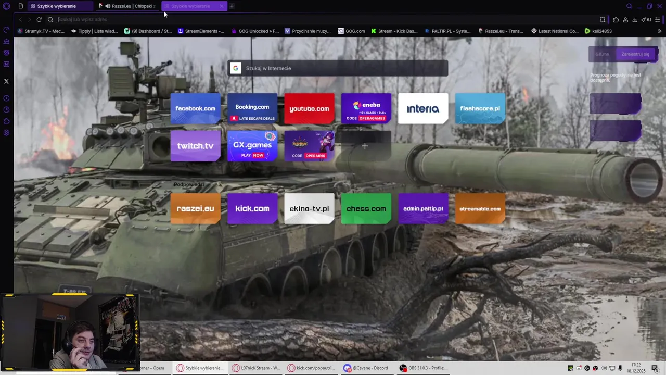Click the workspaces page icon beside the first tab

pyautogui.click(x=21, y=6)
